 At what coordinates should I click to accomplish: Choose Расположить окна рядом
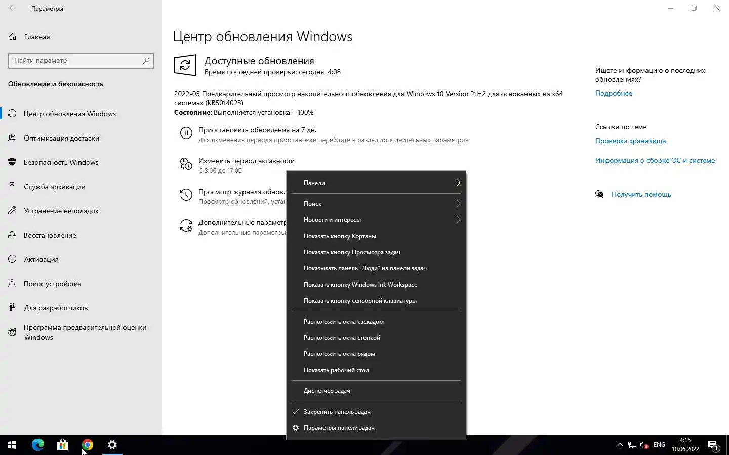(376, 354)
